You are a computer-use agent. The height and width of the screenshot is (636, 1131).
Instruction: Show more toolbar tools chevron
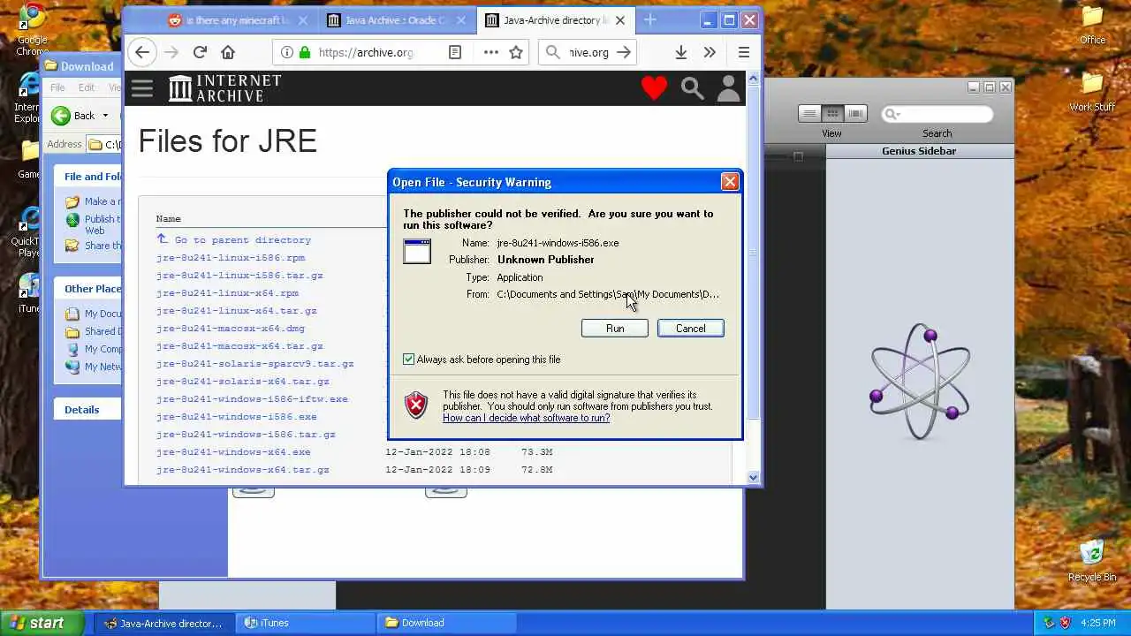[x=710, y=52]
